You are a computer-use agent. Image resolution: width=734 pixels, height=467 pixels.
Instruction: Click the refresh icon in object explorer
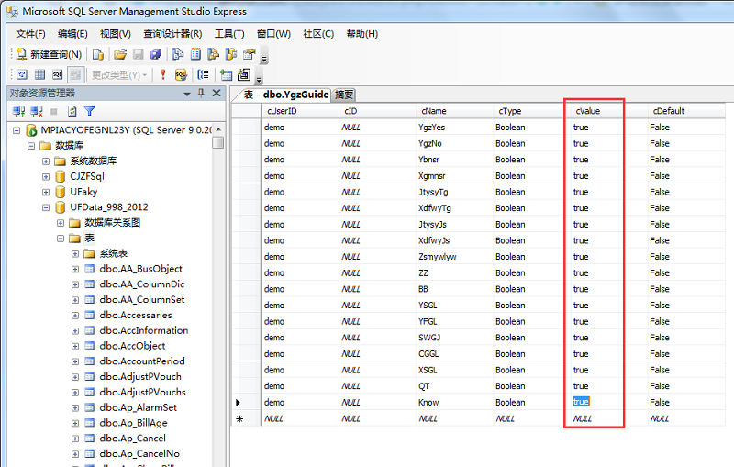tap(72, 111)
